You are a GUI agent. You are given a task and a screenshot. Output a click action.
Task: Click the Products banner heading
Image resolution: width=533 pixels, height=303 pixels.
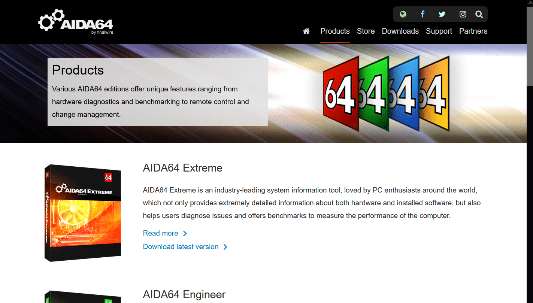[78, 70]
